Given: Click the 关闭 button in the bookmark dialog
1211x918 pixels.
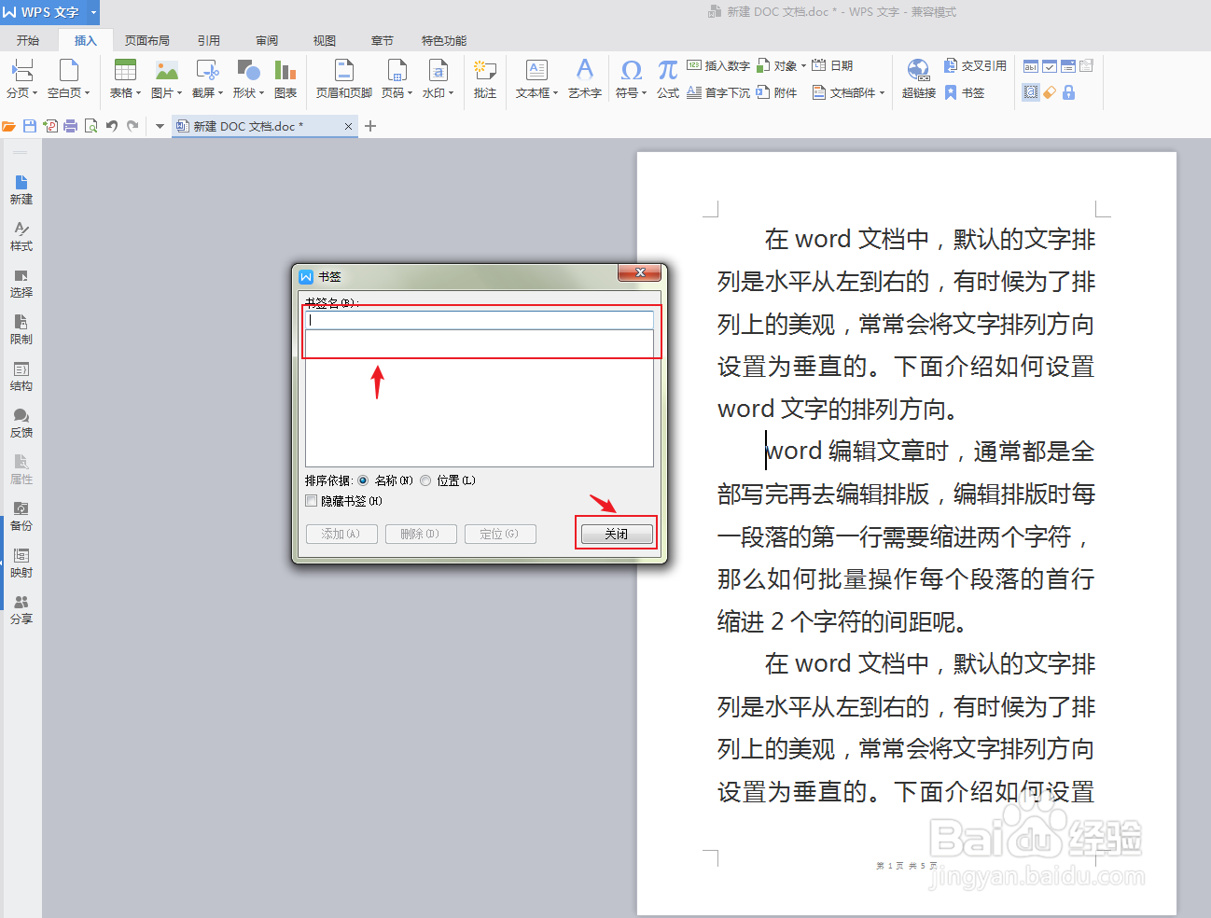Looking at the screenshot, I should (x=616, y=533).
